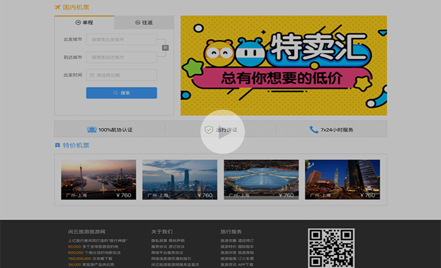The image size is (441, 268).
Task: Click the blue phone icon for 7x24小时服务
Action: [x=314, y=130]
